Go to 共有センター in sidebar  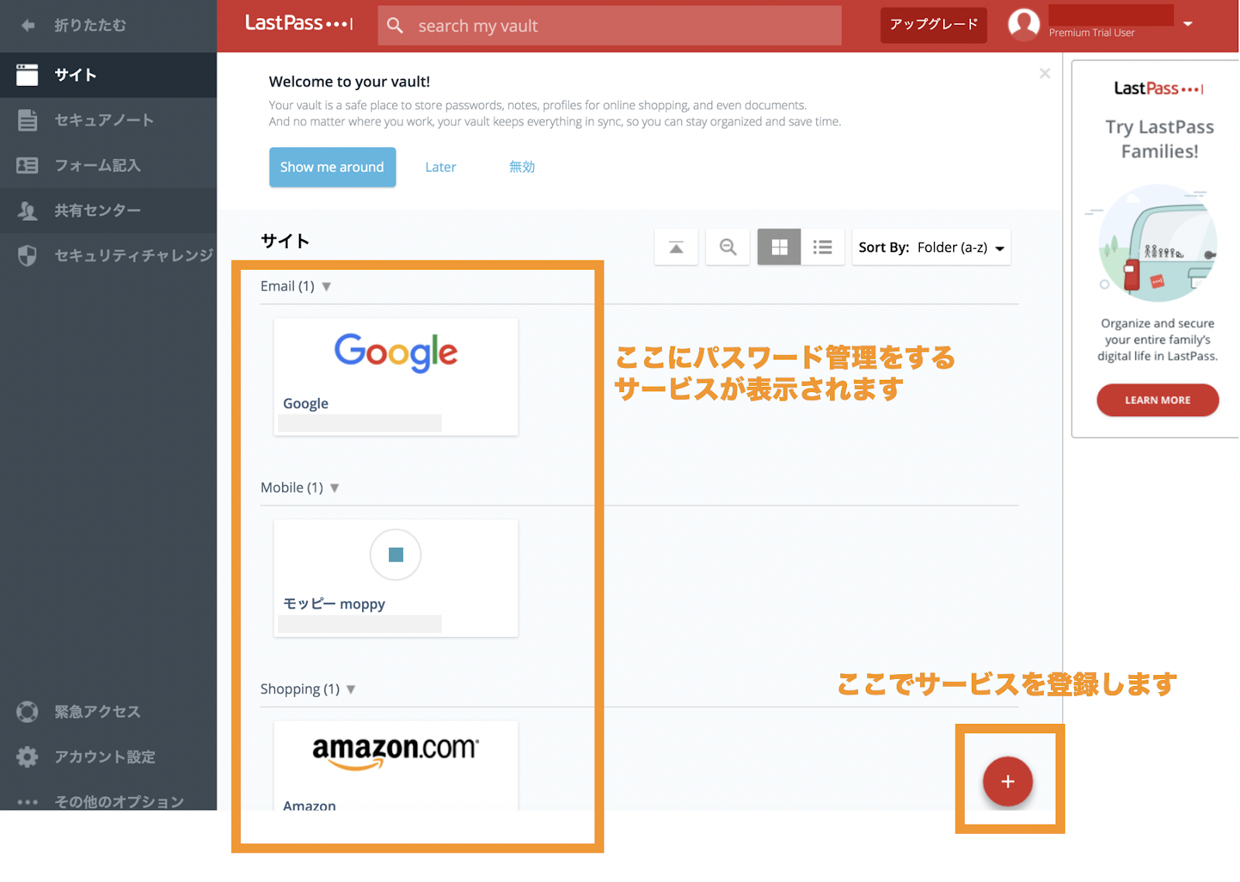pos(108,210)
